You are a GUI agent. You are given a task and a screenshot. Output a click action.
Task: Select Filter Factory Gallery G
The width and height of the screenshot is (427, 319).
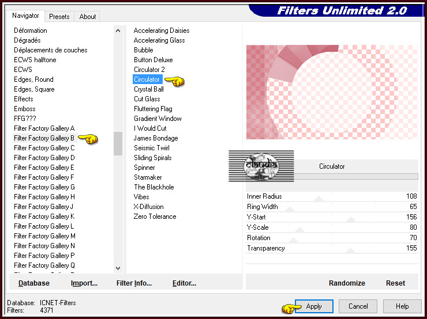pos(44,187)
